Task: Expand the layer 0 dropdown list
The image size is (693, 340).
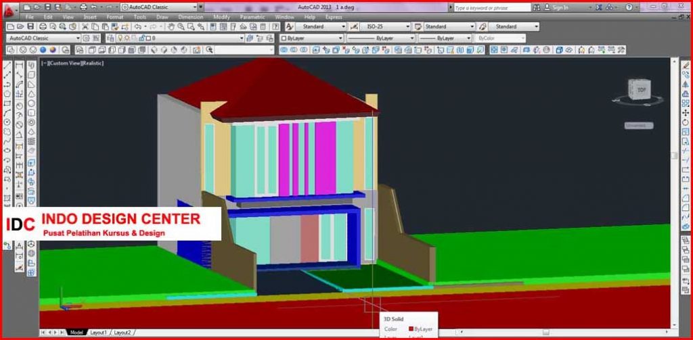Action: click(242, 38)
